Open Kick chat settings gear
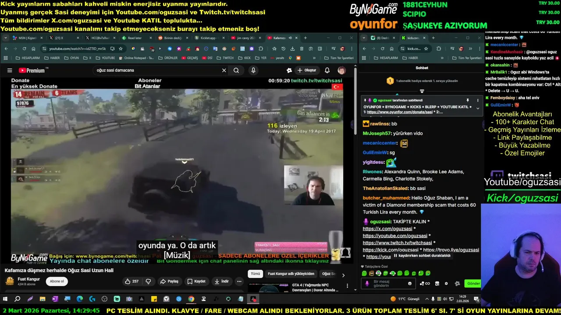This screenshot has height=315, width=561. pos(446,283)
